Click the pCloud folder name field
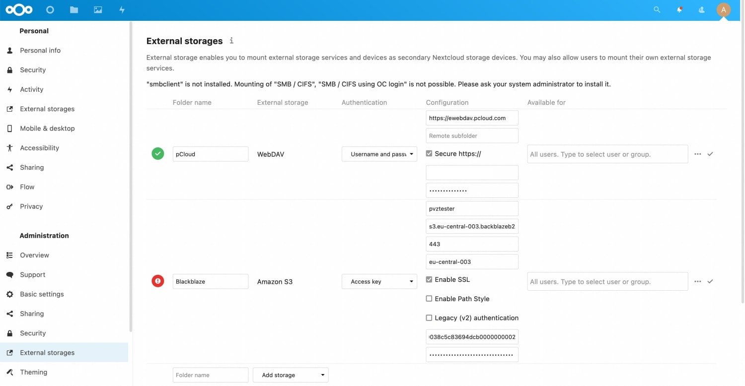745x386 pixels. click(x=211, y=154)
